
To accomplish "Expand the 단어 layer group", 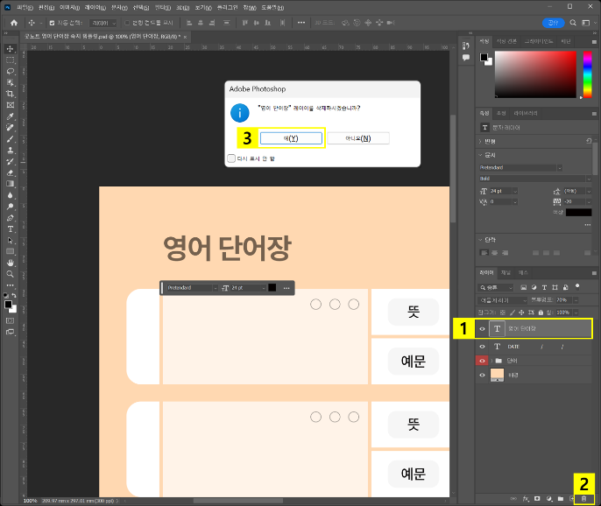I will pos(490,360).
